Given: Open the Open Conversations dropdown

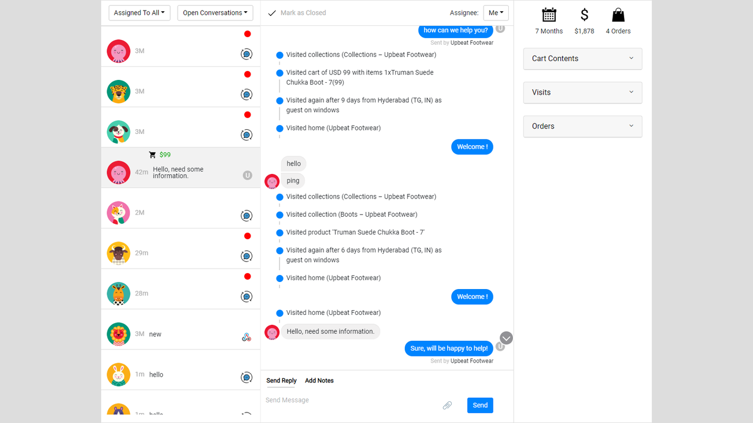Looking at the screenshot, I should coord(215,12).
